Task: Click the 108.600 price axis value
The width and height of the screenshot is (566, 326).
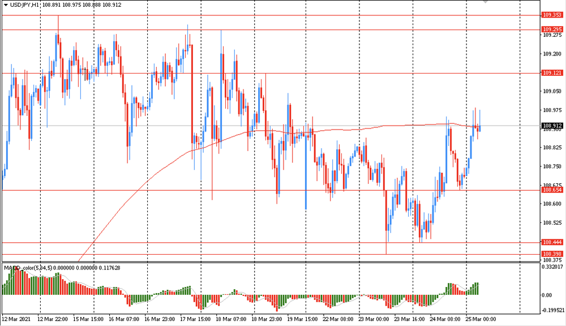Action: pos(552,204)
